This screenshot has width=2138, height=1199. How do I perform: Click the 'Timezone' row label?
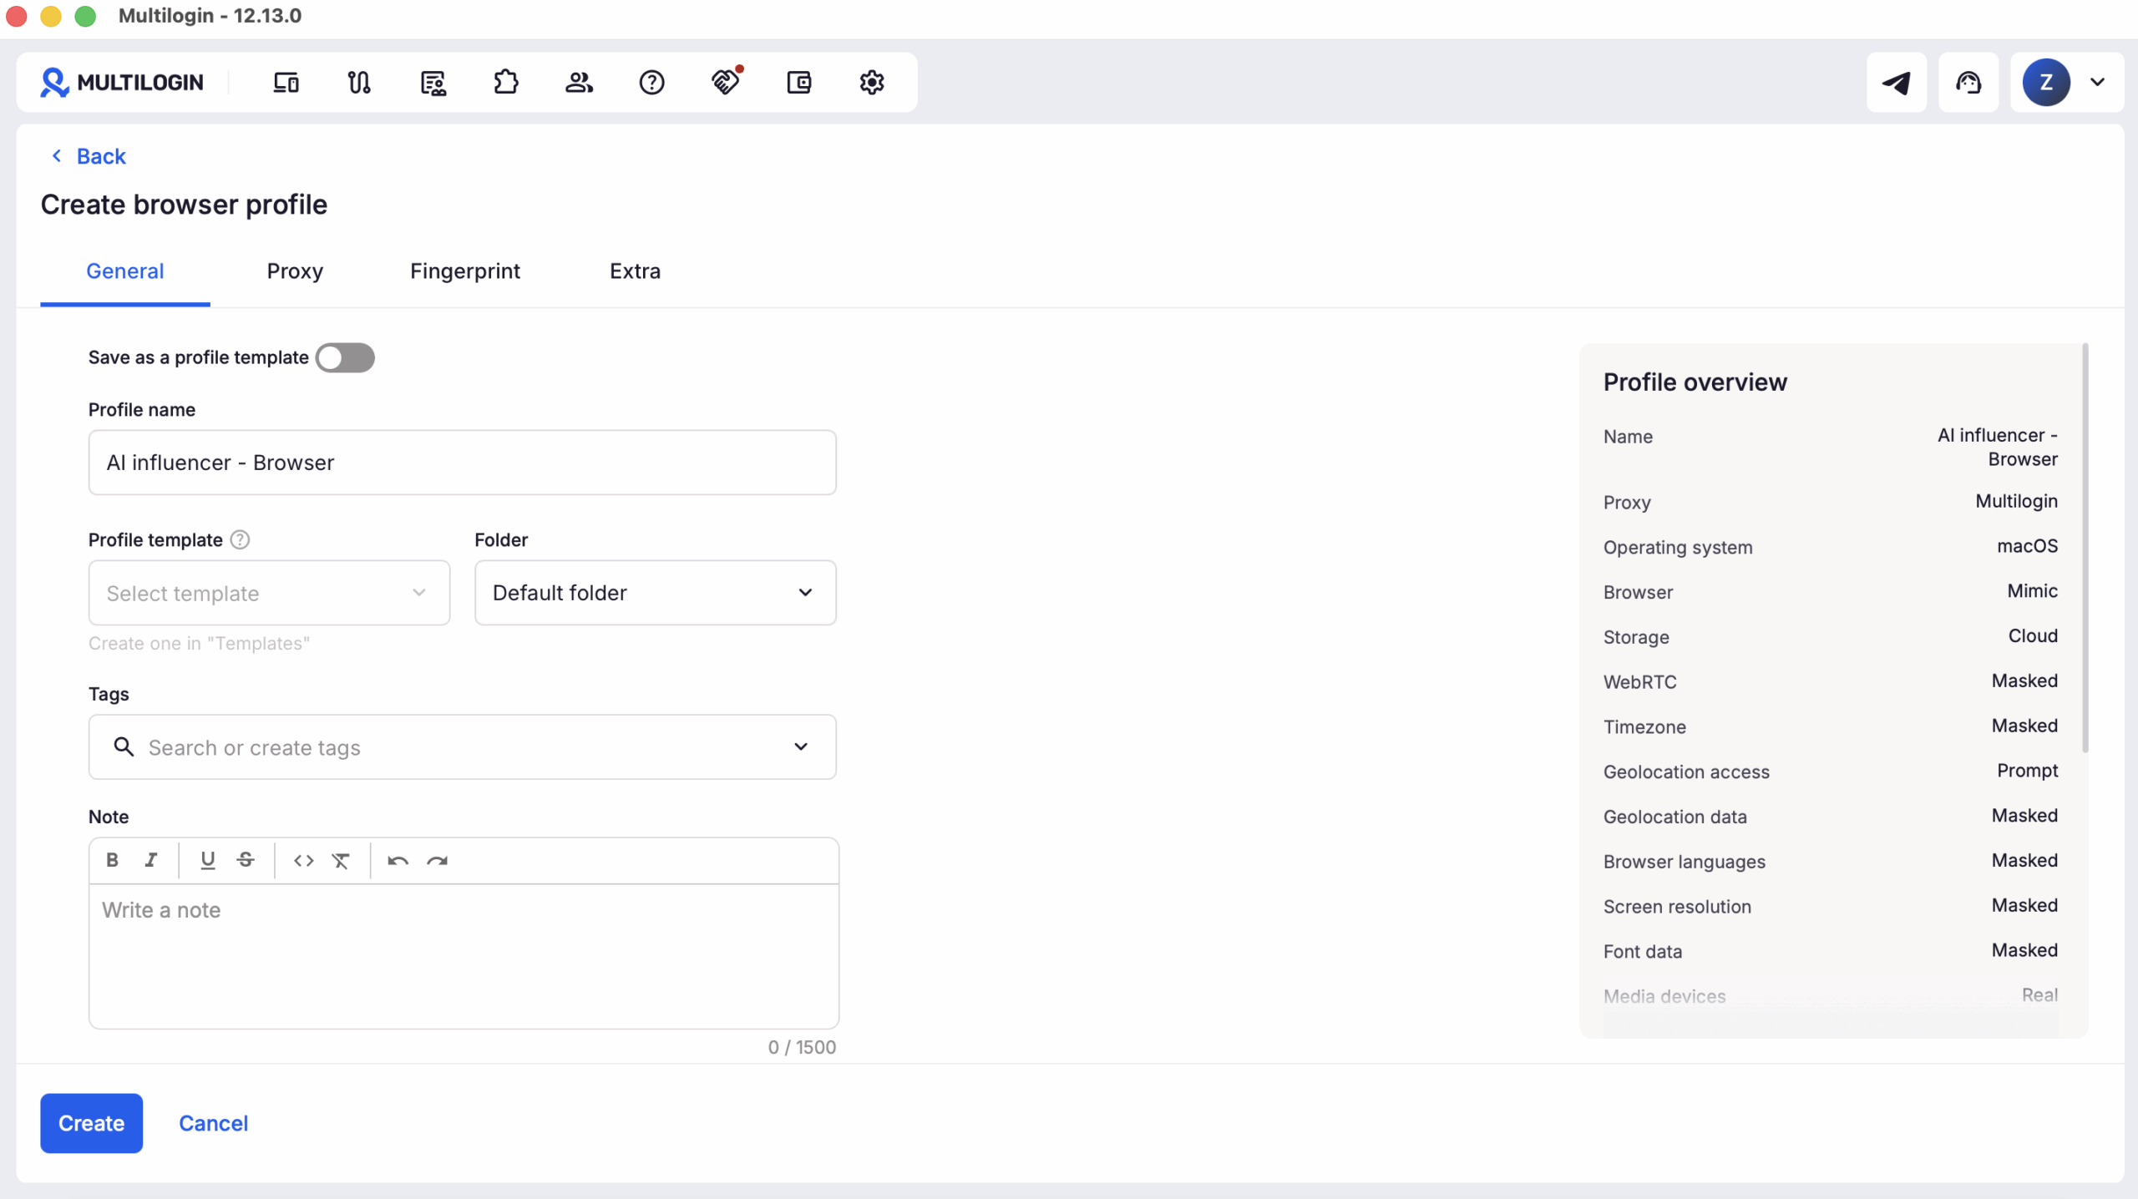pyautogui.click(x=1644, y=727)
